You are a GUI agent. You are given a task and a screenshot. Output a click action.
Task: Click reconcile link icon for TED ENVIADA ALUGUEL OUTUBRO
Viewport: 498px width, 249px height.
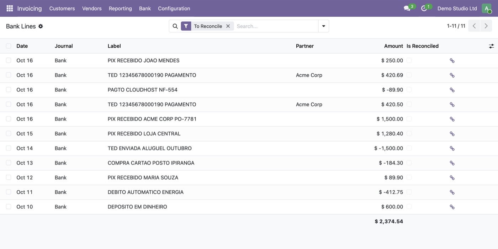[x=452, y=148]
